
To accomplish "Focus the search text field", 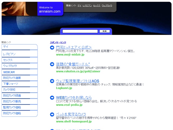I will (80, 31).
